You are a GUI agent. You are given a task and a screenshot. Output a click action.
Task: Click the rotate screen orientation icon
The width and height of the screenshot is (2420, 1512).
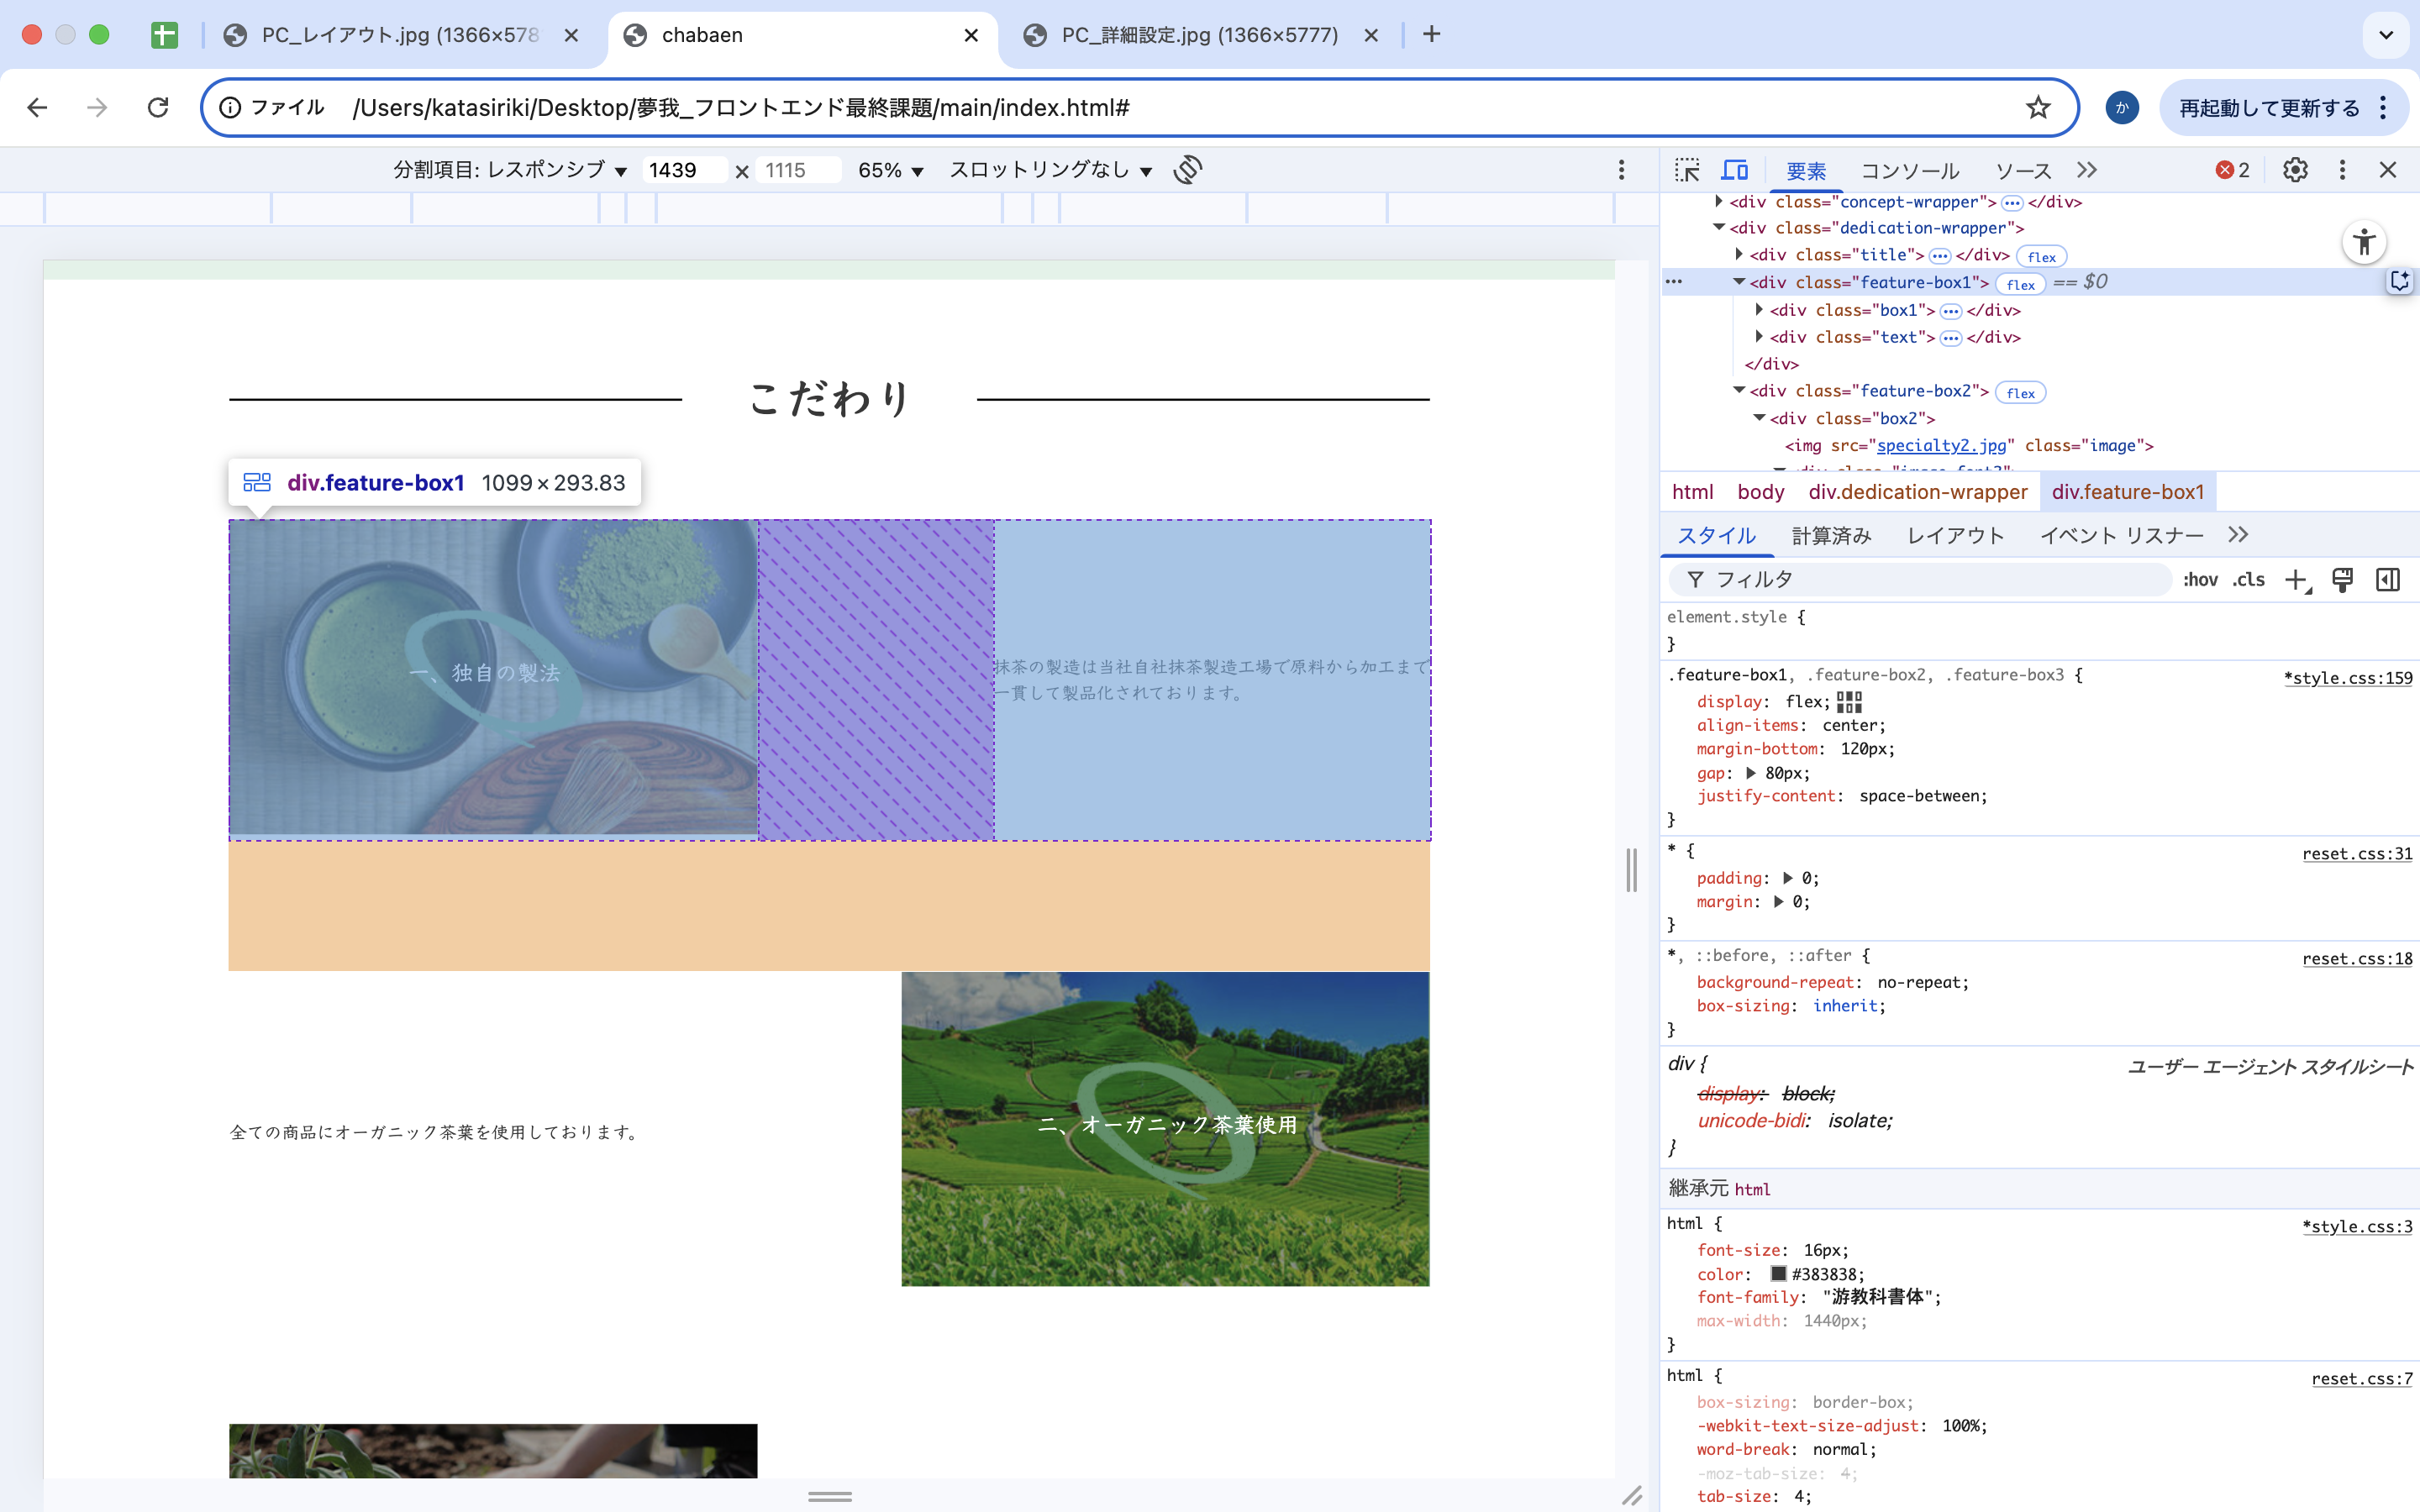1187,170
